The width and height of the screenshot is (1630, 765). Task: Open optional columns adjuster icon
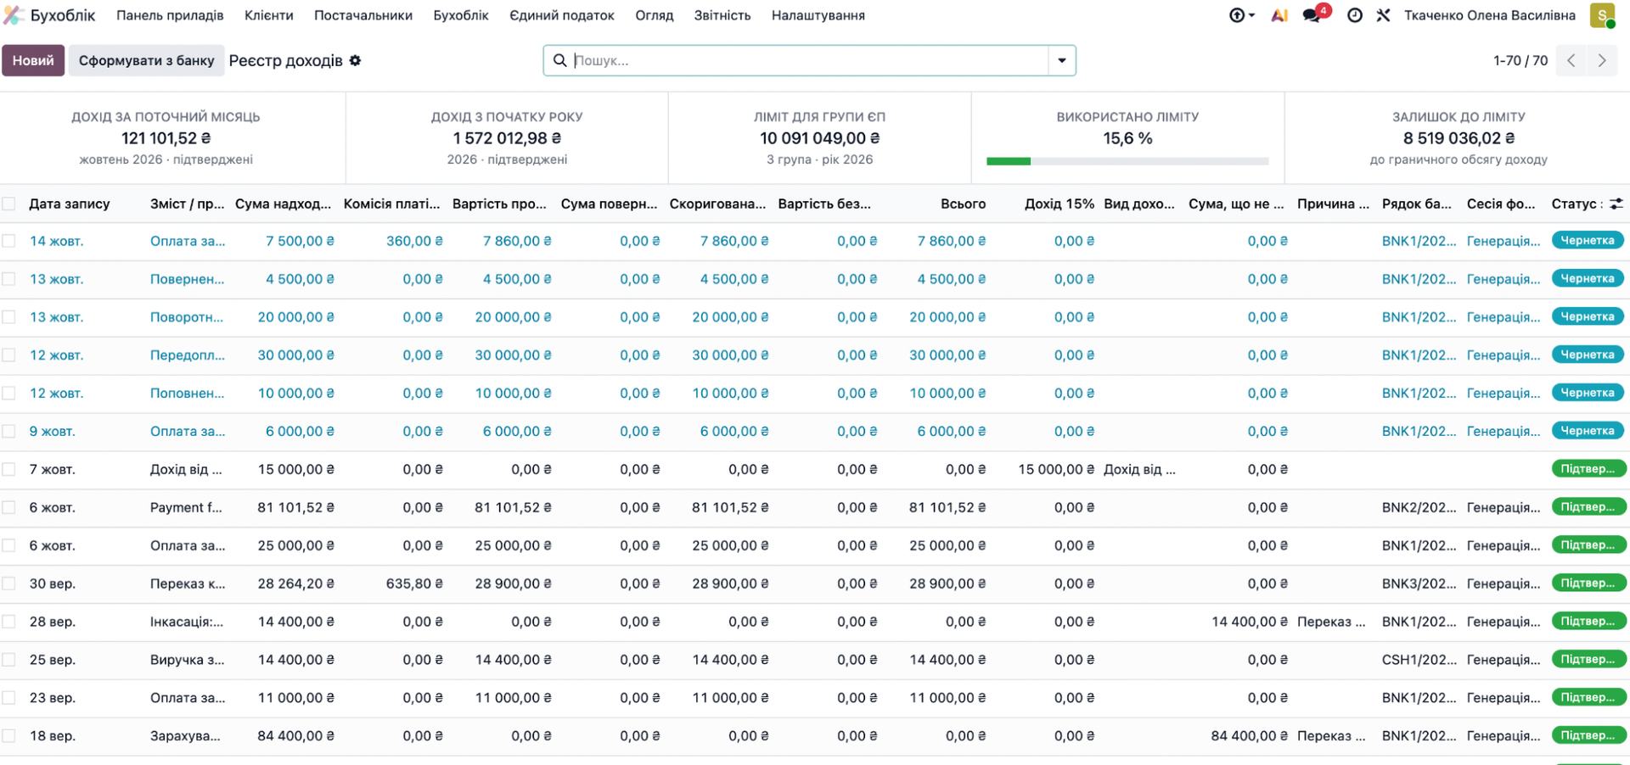pyautogui.click(x=1616, y=204)
